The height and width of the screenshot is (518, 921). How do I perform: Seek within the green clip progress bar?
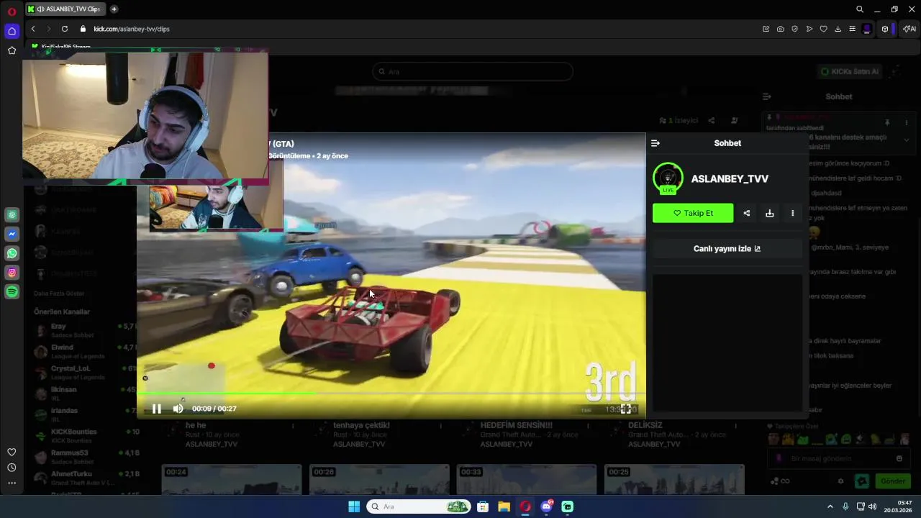tap(391, 393)
